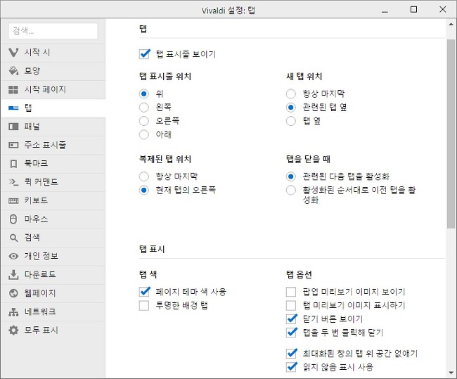Choose 항상 마지막 under 복제된 탭 위치

[x=144, y=176]
